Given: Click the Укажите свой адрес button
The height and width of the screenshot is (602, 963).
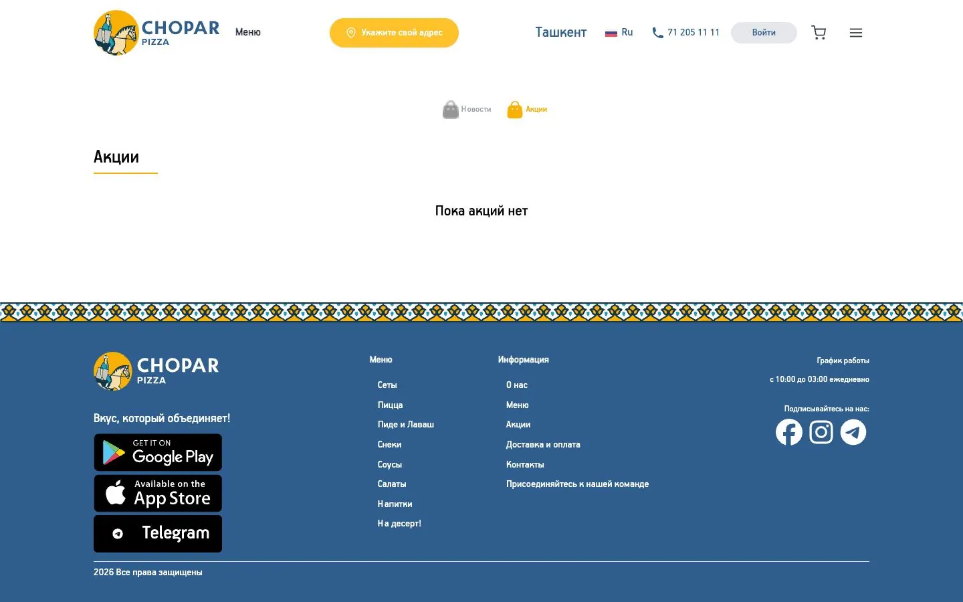Looking at the screenshot, I should pyautogui.click(x=394, y=33).
